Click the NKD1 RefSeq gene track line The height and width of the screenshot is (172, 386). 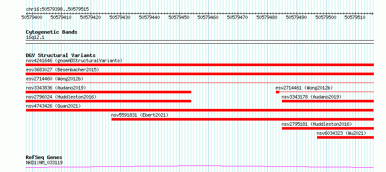point(200,167)
